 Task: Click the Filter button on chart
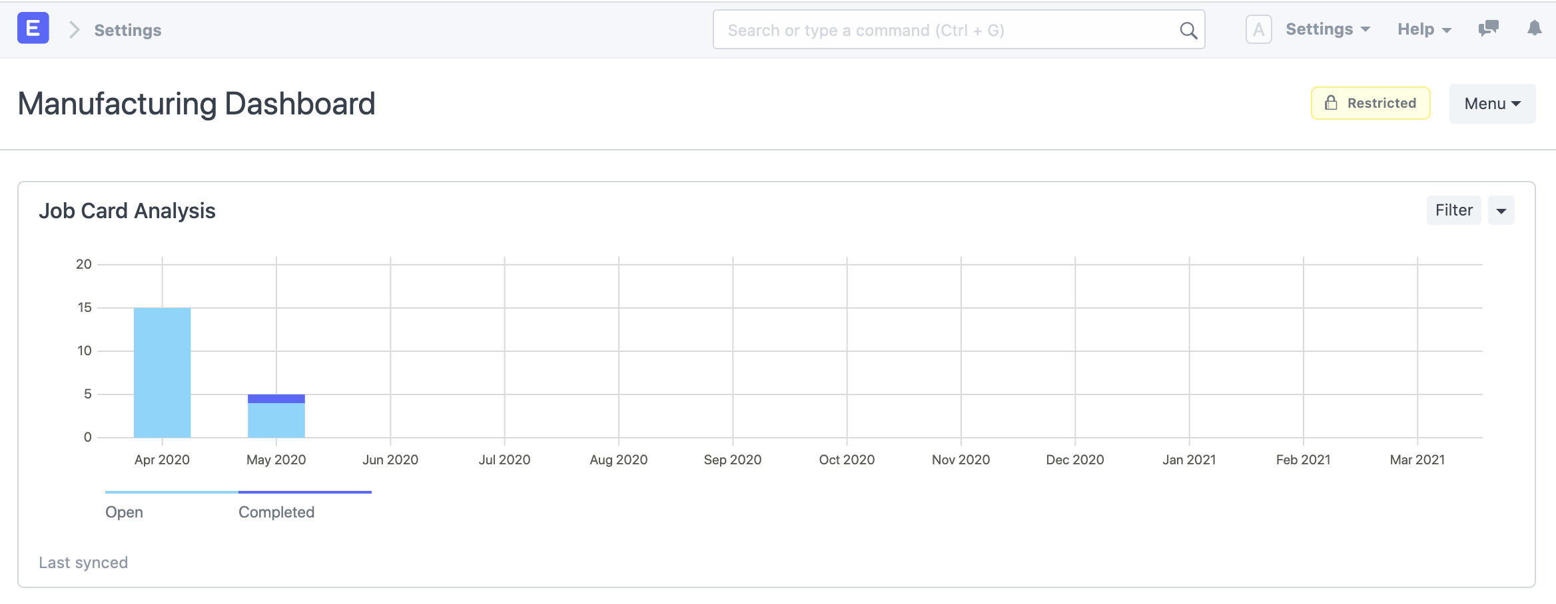pos(1453,210)
